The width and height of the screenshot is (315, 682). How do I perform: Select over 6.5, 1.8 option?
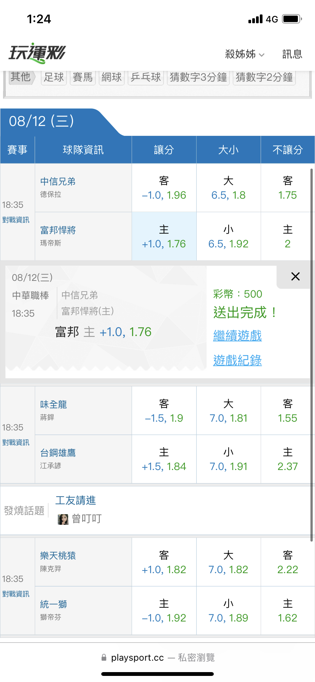[x=228, y=188]
